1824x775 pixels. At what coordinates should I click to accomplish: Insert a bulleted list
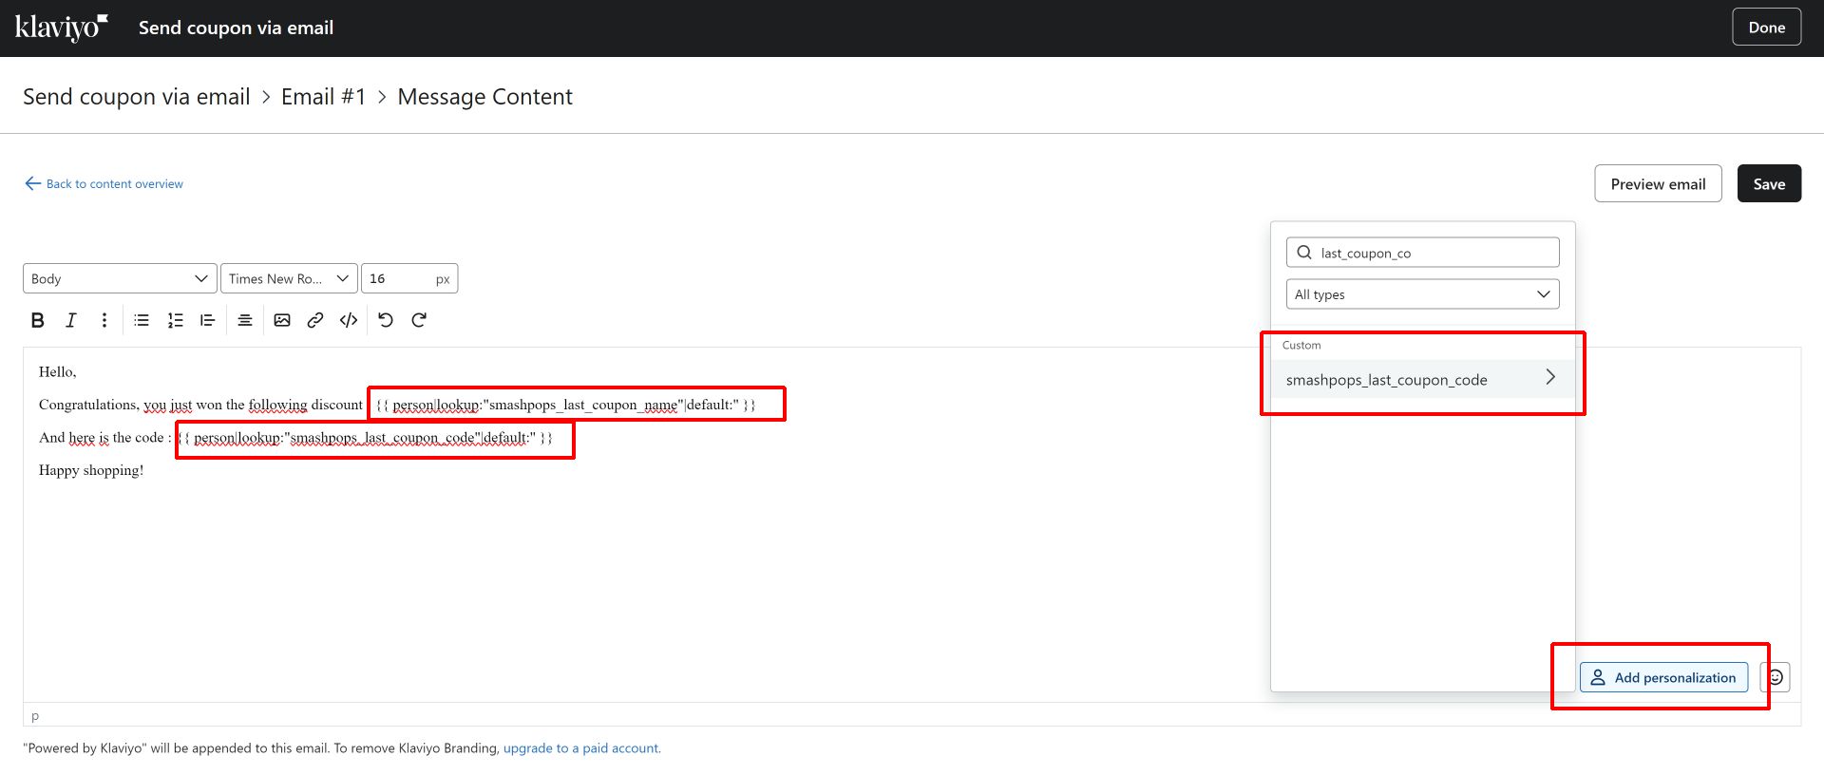pos(142,320)
